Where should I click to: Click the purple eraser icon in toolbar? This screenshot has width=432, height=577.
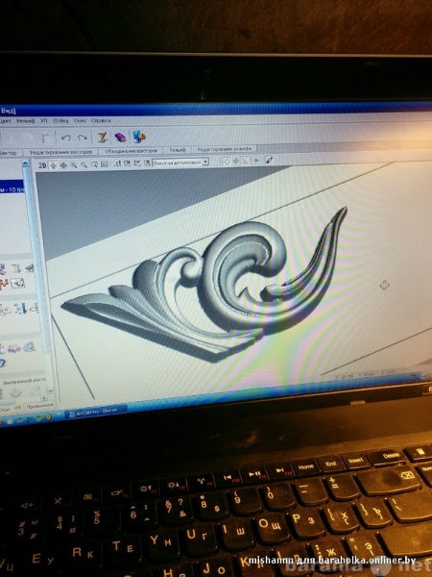[120, 138]
